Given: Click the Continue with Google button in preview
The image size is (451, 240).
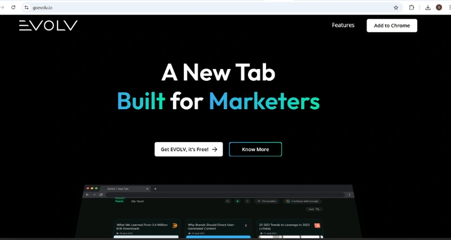Looking at the screenshot, I should point(303,201).
